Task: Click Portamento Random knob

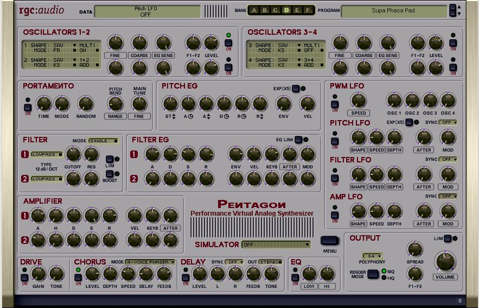Action: 86,104
